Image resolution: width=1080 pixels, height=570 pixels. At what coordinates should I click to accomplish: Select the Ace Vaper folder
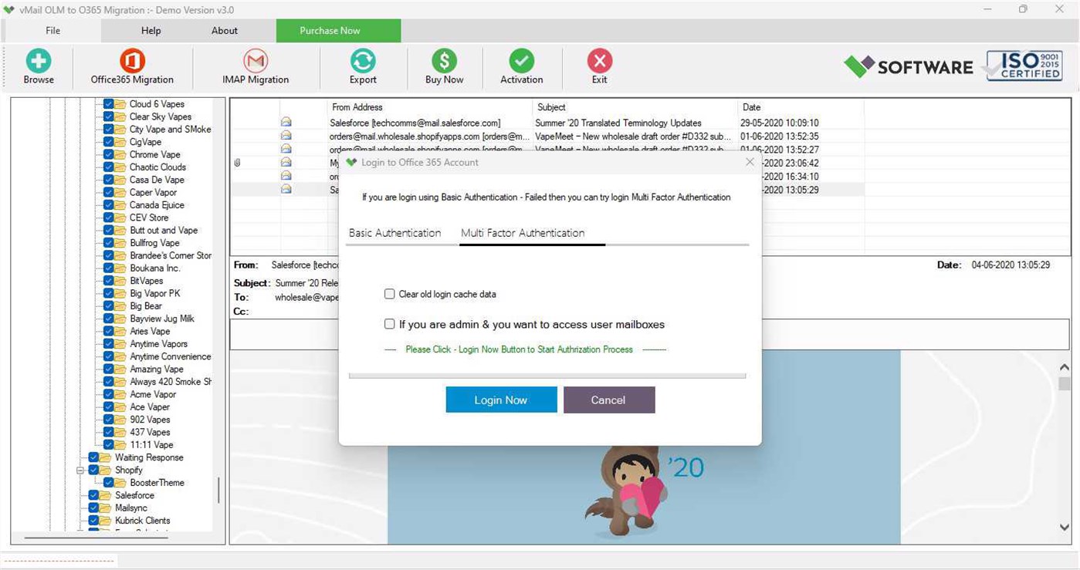point(150,407)
